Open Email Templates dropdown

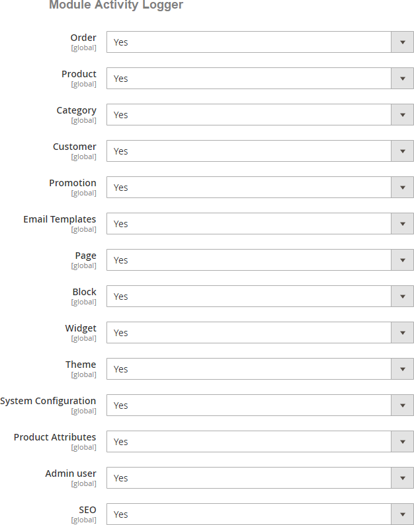click(259, 224)
